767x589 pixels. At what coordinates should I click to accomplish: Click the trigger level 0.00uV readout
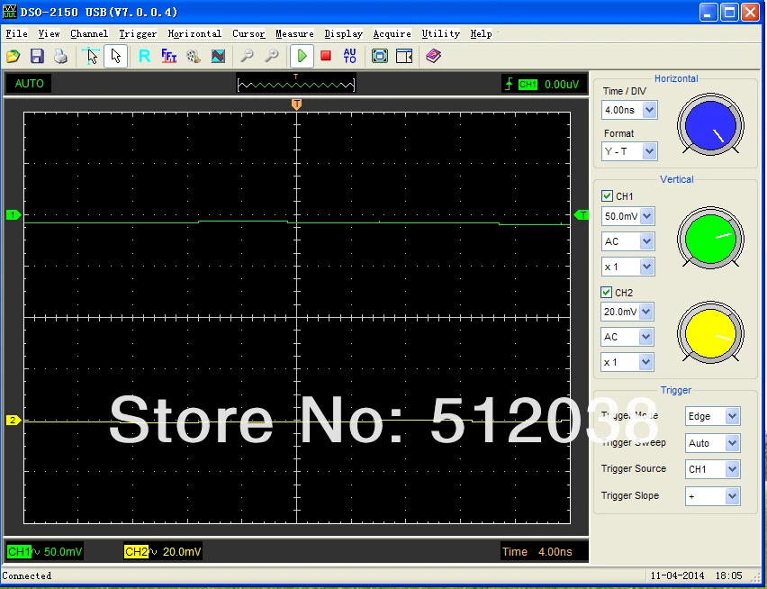click(x=562, y=85)
